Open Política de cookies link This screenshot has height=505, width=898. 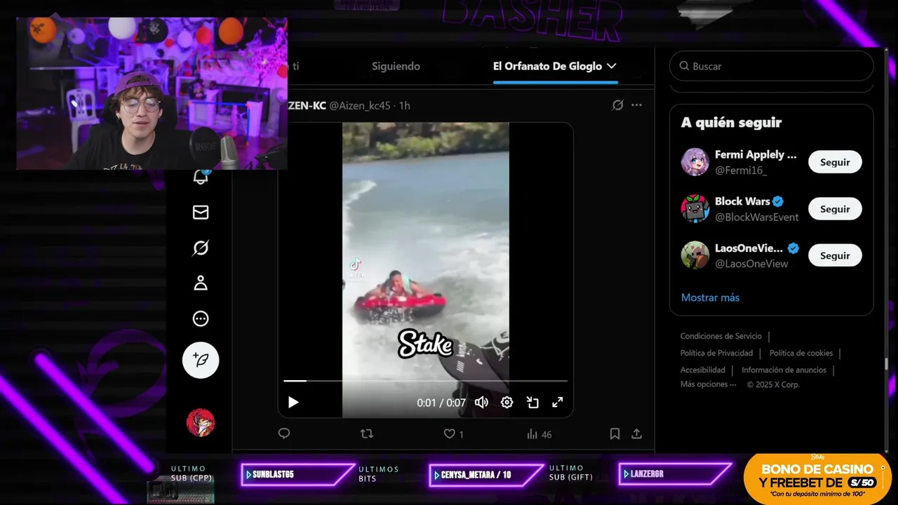point(801,353)
